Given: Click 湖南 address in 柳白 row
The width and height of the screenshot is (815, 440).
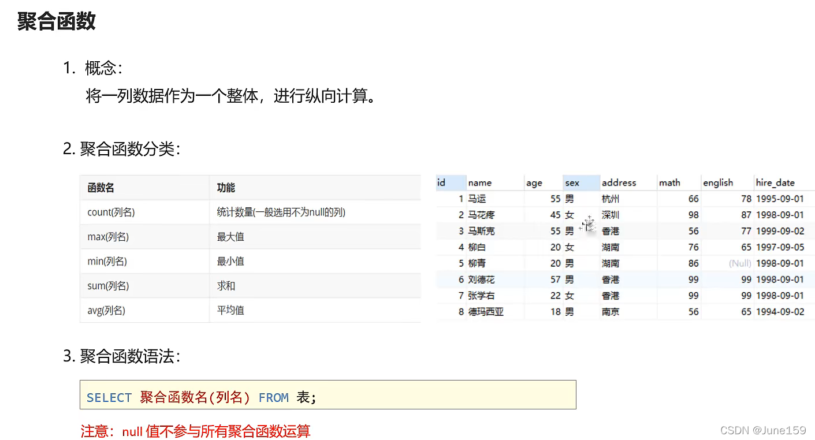Looking at the screenshot, I should click(x=610, y=247).
